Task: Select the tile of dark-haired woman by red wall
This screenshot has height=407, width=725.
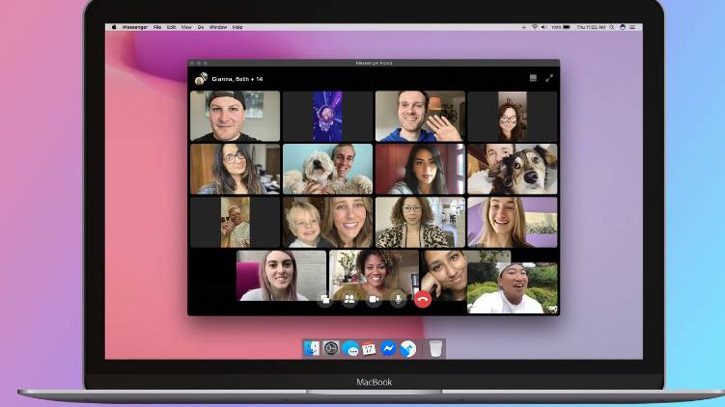Action: click(420, 169)
